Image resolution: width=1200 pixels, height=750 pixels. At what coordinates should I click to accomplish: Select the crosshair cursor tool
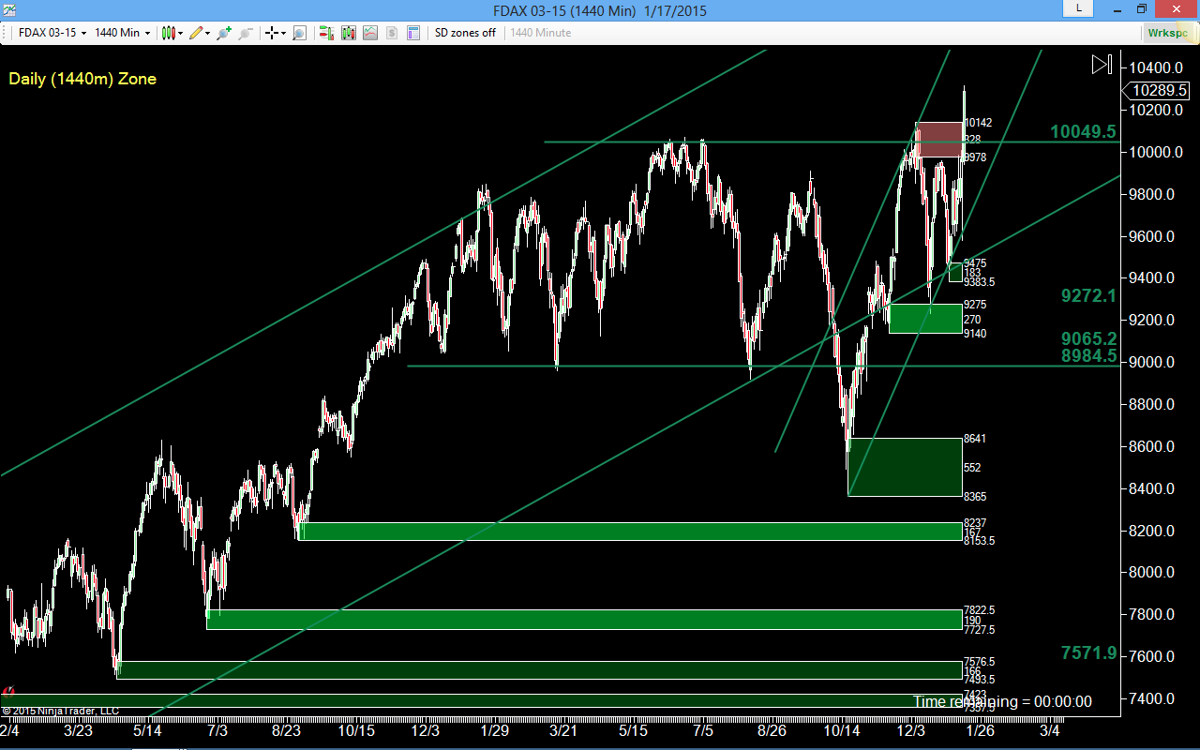pos(272,33)
